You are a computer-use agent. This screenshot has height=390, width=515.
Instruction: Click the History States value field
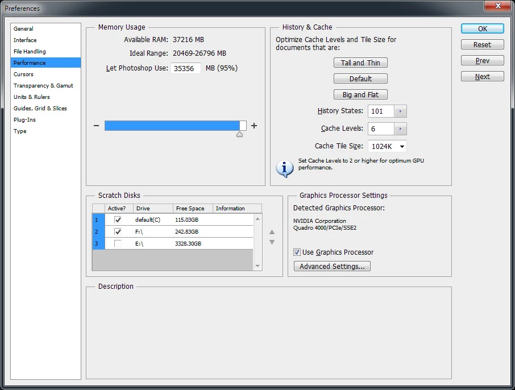point(381,111)
